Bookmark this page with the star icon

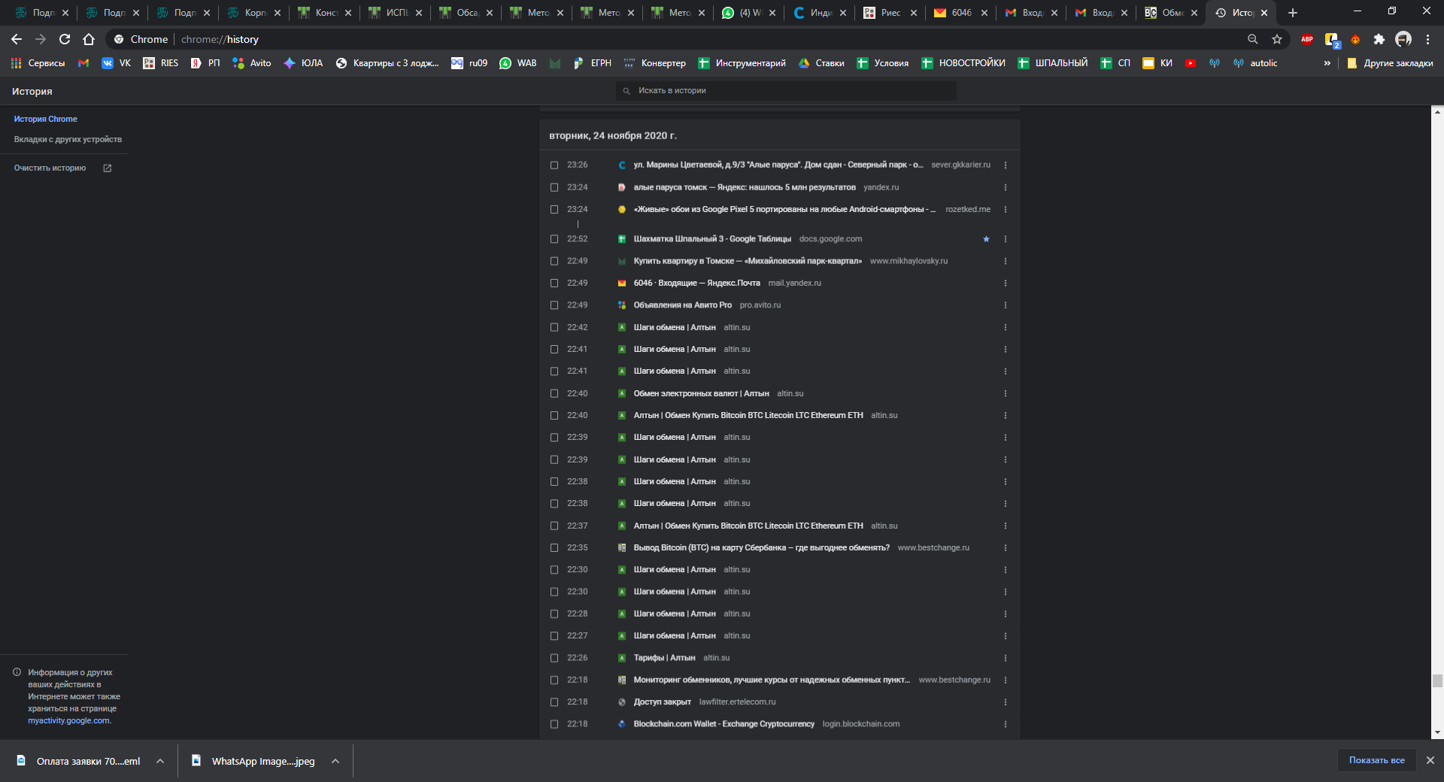(x=1277, y=39)
